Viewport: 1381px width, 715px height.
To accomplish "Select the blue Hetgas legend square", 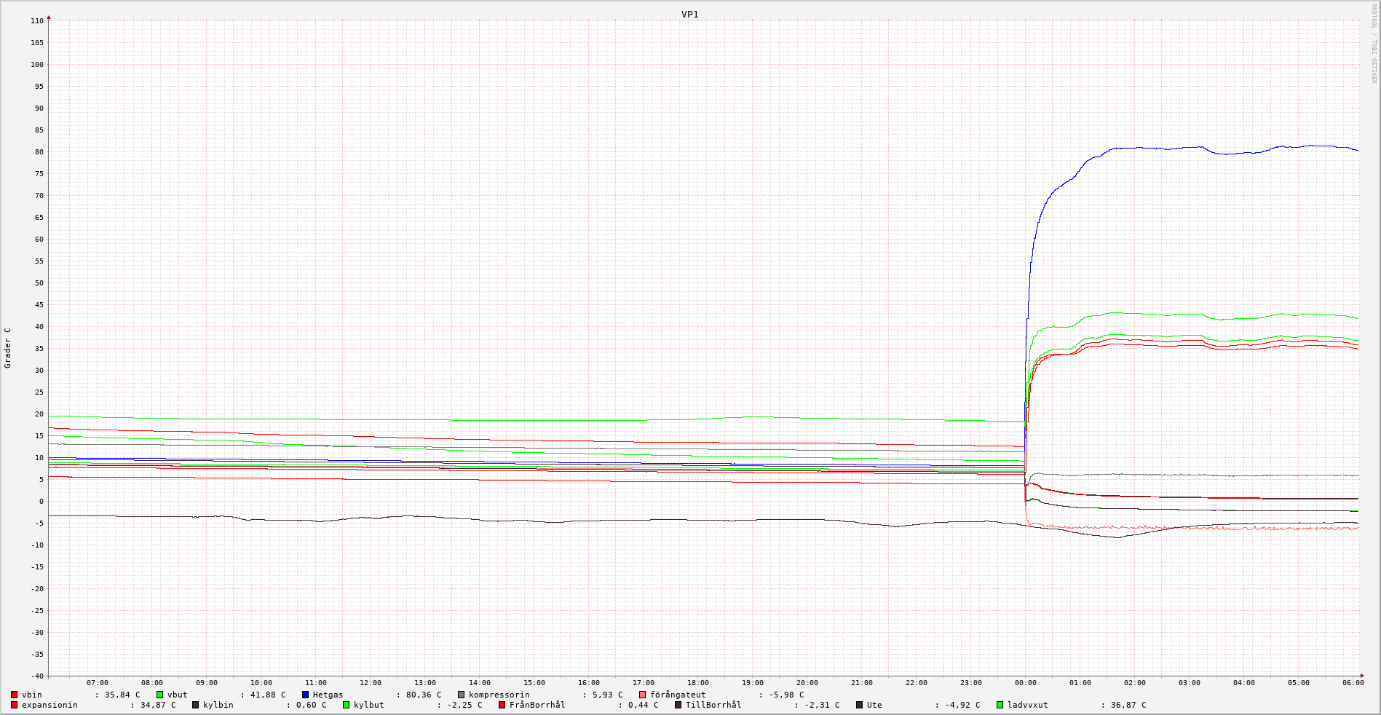I will pos(306,695).
